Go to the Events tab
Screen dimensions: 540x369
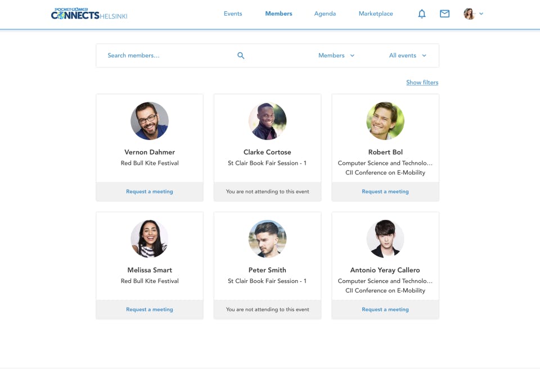pos(233,14)
